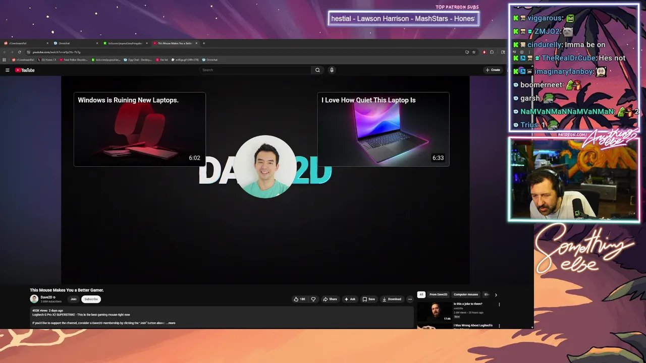Select the Computer mouses filter chip

(466, 294)
